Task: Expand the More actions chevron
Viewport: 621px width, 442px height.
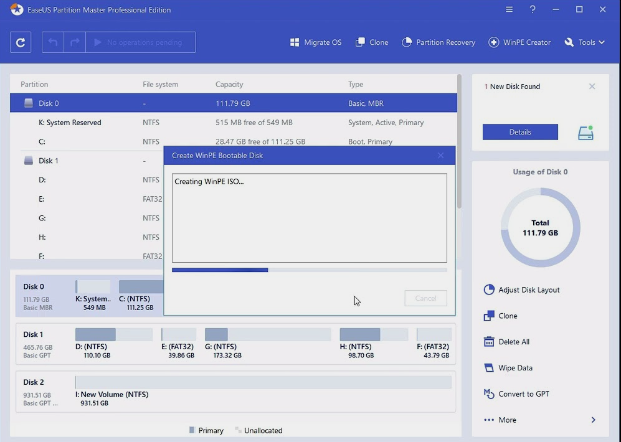Action: (593, 420)
